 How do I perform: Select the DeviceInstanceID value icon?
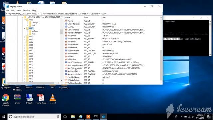[66, 33]
